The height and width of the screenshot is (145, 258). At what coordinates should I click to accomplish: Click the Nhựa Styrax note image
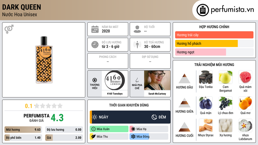[206, 125]
